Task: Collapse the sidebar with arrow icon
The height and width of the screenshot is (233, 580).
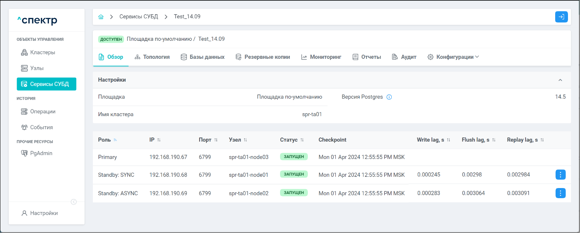Action: pyautogui.click(x=74, y=202)
